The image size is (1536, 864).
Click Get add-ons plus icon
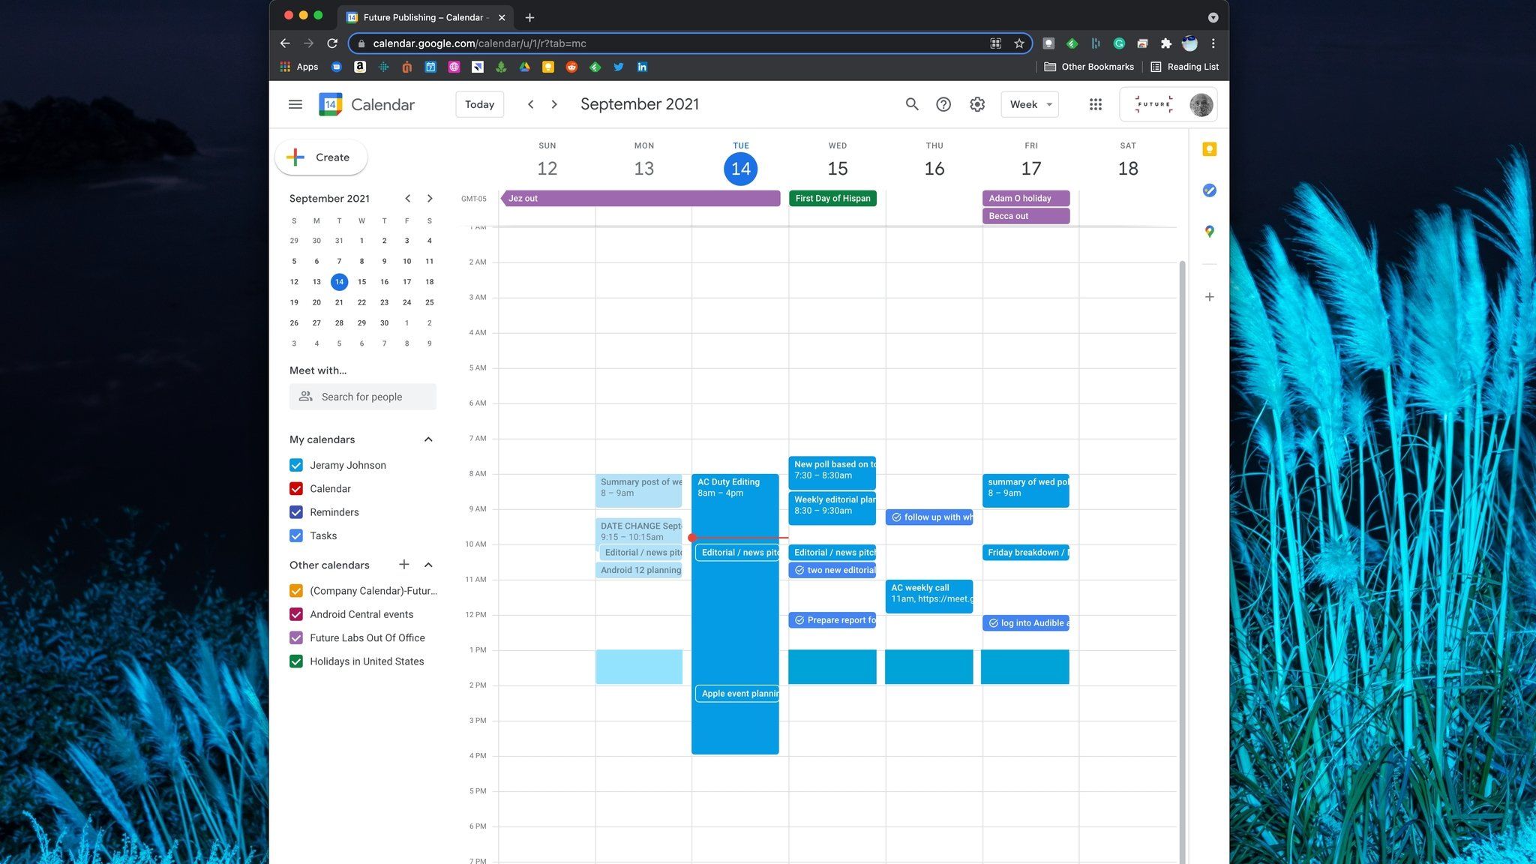pos(1209,297)
